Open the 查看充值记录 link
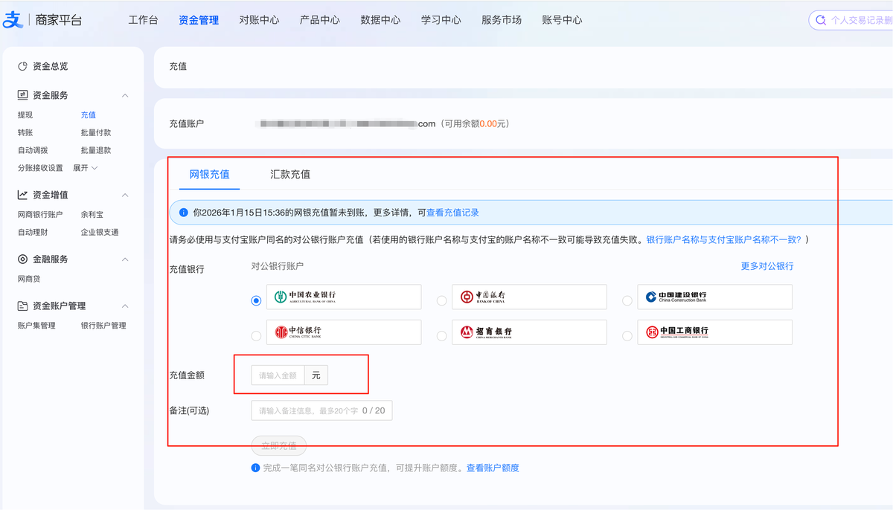The image size is (893, 510). point(452,213)
